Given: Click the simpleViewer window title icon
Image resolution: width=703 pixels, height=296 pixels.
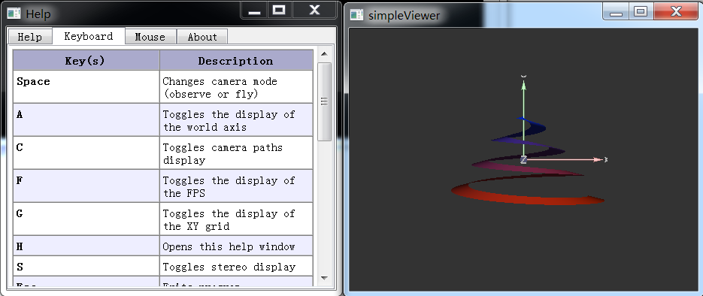Looking at the screenshot, I should pos(357,15).
